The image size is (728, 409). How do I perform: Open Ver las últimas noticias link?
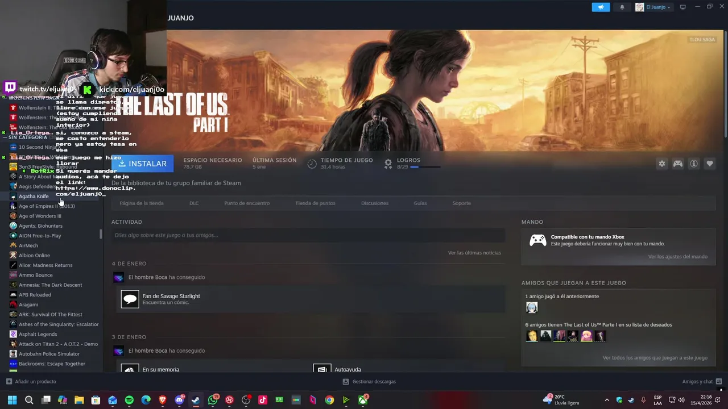474,253
